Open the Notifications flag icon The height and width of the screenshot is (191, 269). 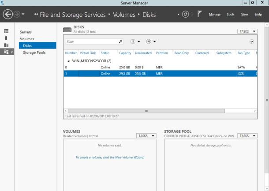point(199,14)
